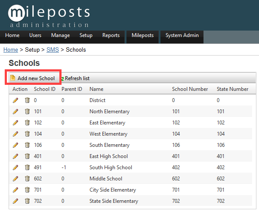Click Refresh list button

75,78
